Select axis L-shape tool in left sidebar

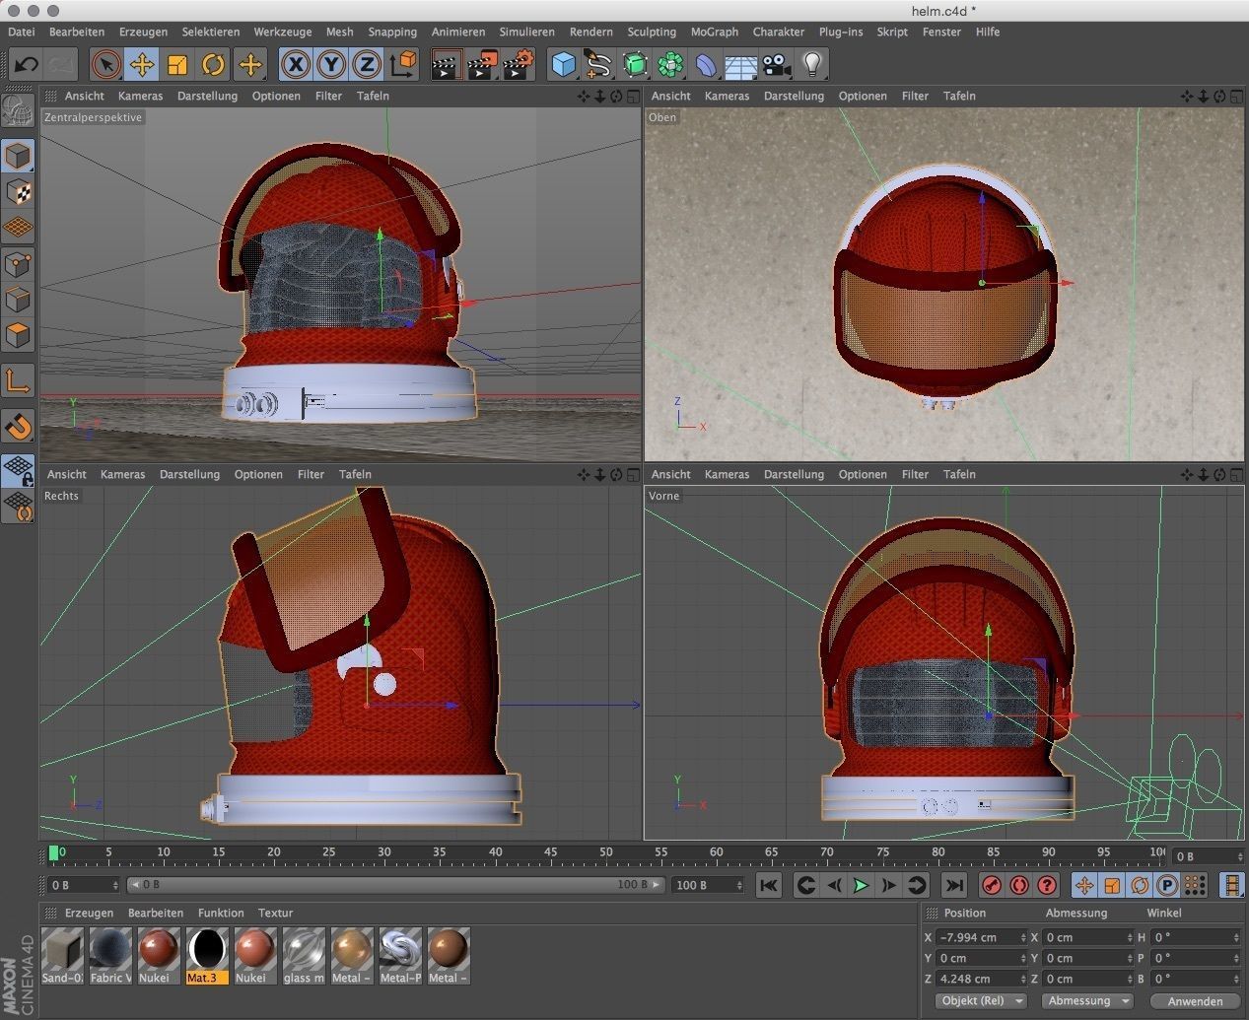coord(18,380)
